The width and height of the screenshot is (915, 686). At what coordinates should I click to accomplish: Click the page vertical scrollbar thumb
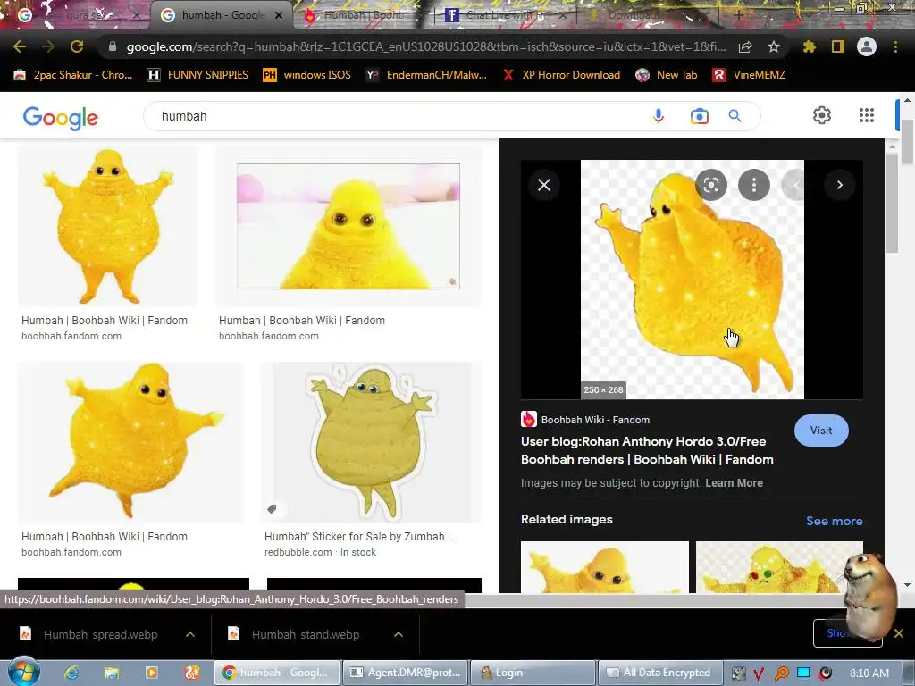tap(908, 142)
